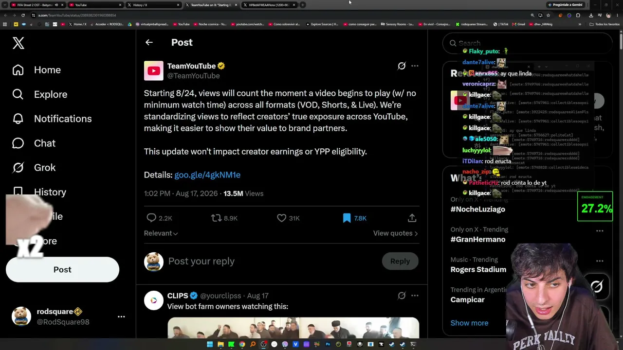Click the Reply button
This screenshot has height=350, width=623.
(400, 261)
